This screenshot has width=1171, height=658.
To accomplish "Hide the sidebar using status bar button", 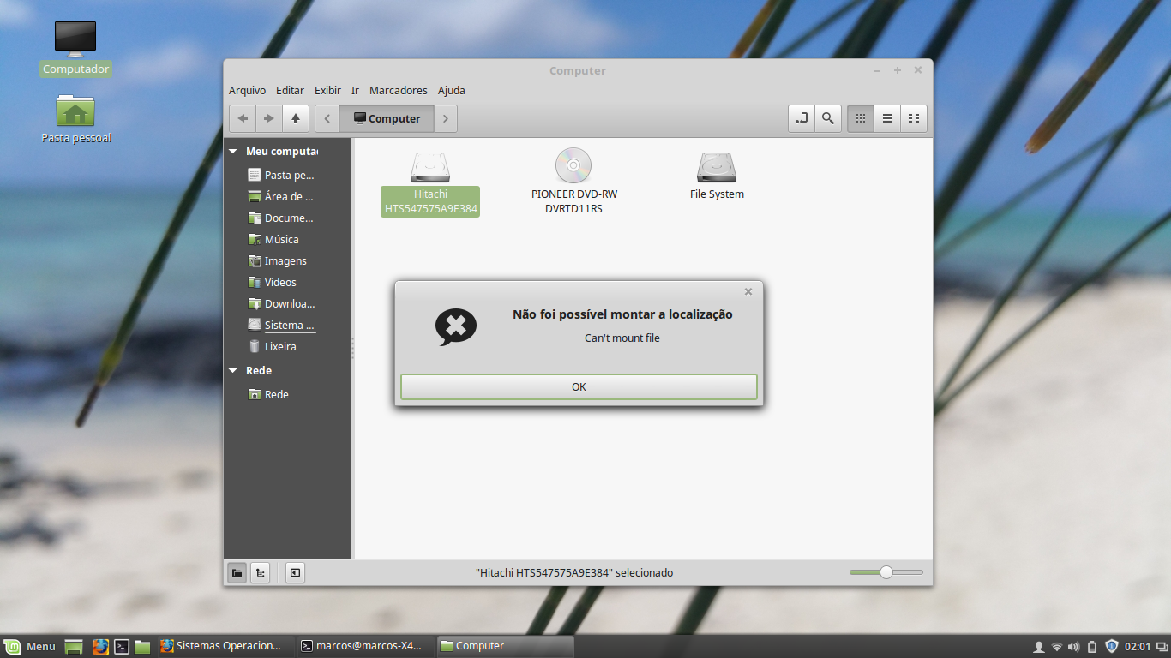I will click(295, 572).
